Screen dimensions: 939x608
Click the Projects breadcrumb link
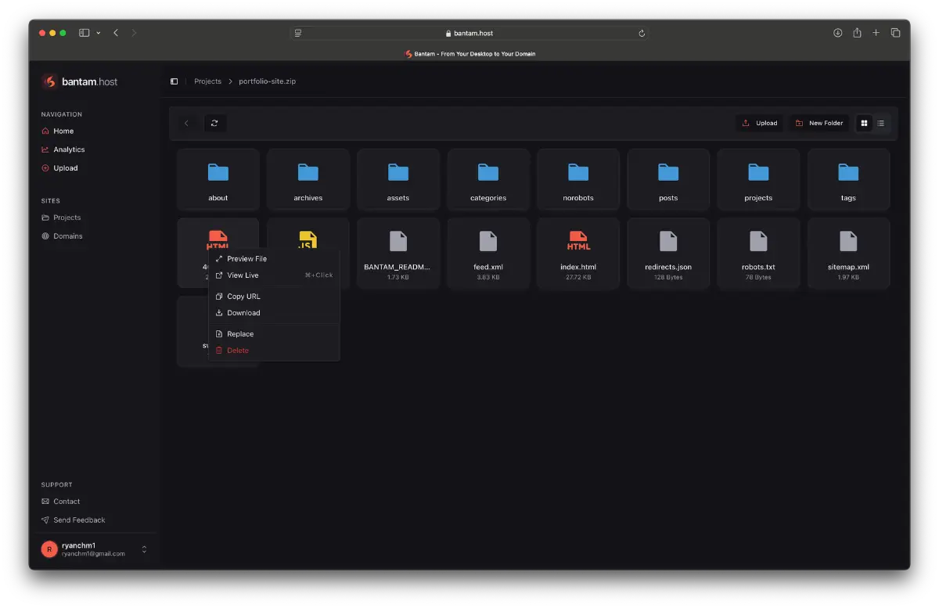point(207,81)
